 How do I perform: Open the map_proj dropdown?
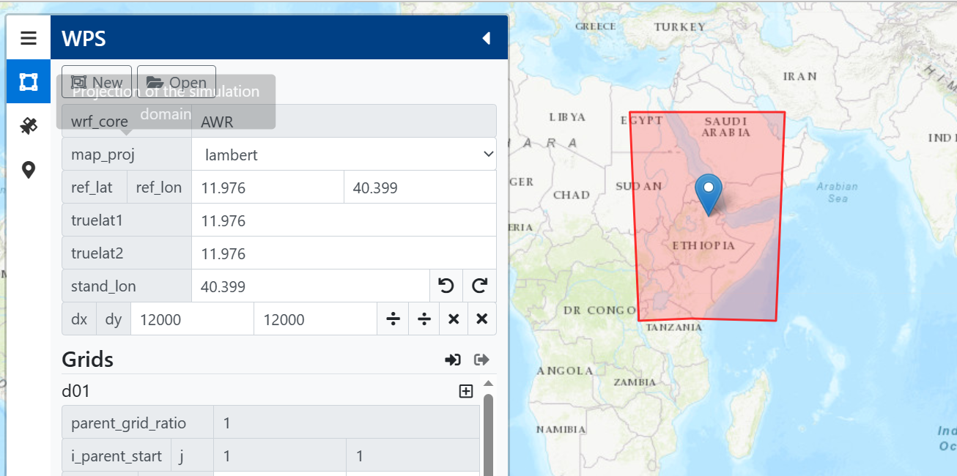click(x=344, y=155)
